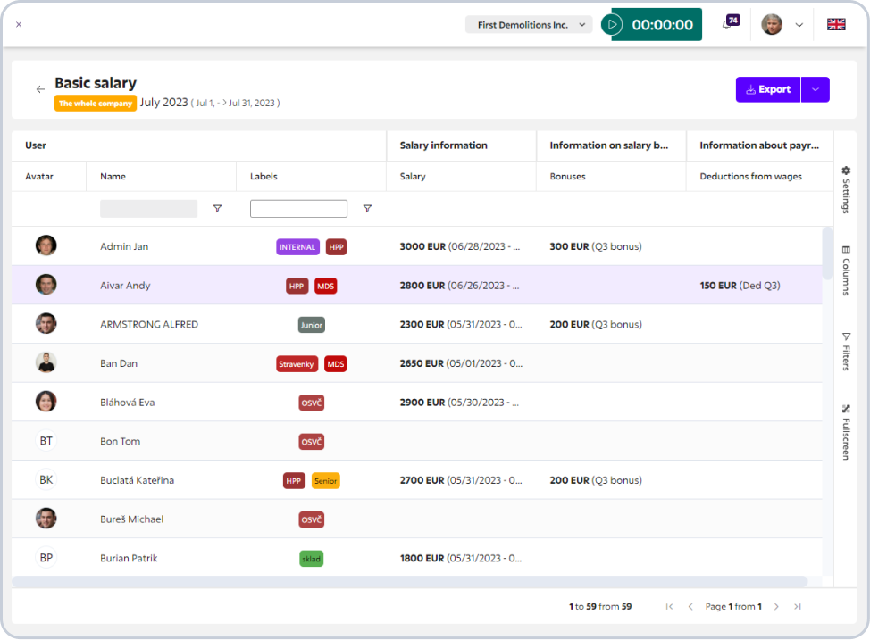Select the Bláhová Eva row avatar
This screenshot has width=870, height=640.
click(x=46, y=402)
